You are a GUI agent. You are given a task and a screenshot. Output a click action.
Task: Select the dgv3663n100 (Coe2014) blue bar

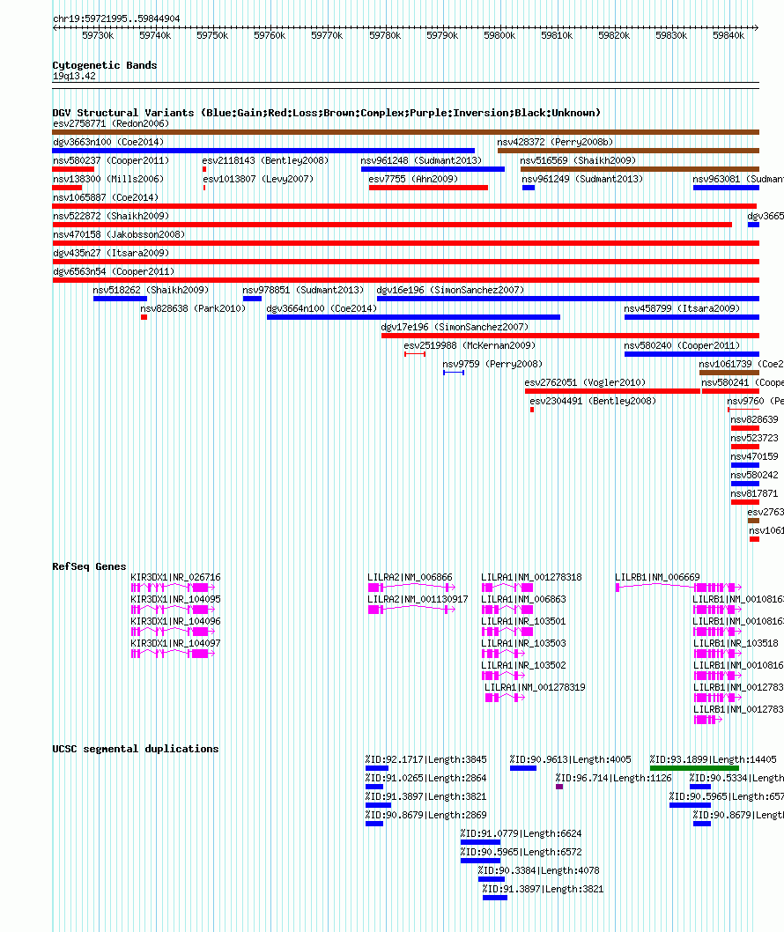(x=263, y=151)
